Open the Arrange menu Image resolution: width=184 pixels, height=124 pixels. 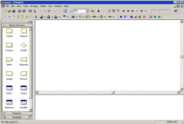(x=34, y=6)
